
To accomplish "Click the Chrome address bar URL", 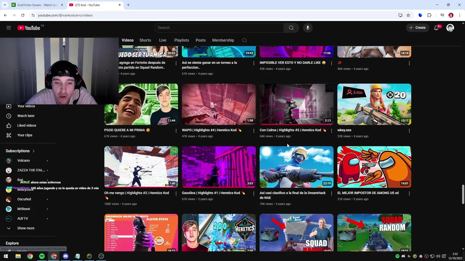I will (65, 15).
